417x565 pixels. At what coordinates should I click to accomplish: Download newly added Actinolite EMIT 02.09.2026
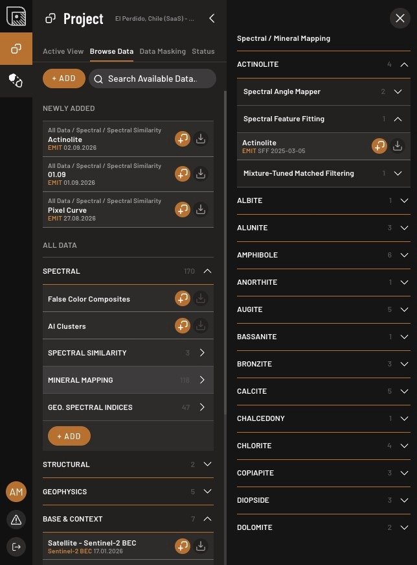[201, 139]
